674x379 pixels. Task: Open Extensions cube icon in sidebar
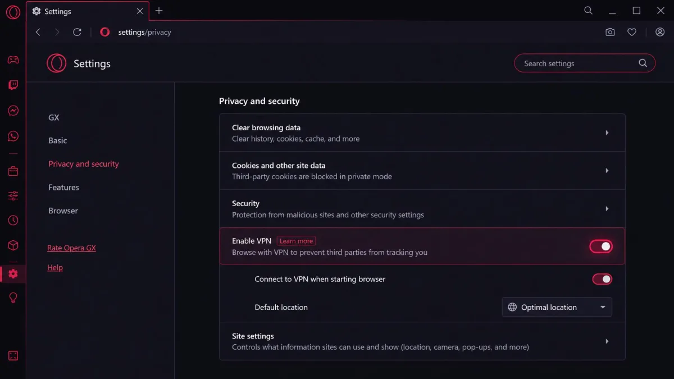tap(13, 245)
